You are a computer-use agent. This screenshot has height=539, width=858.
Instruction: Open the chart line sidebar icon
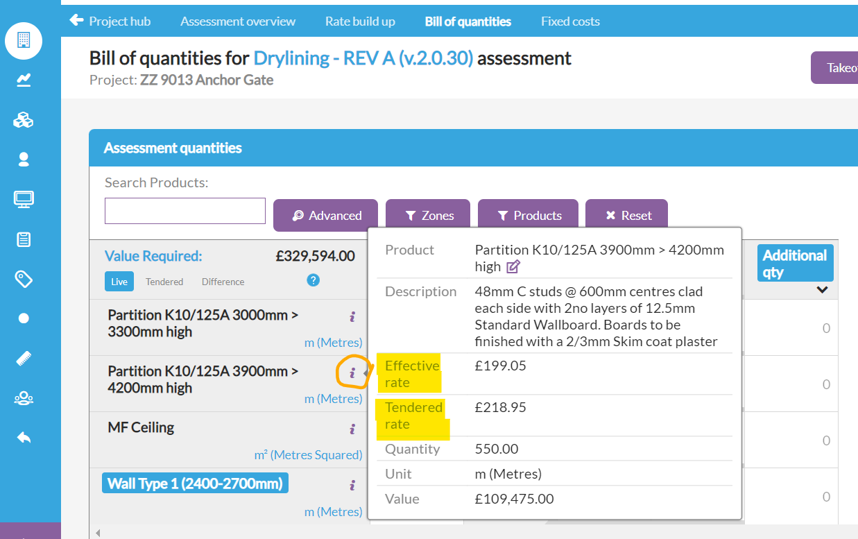pos(24,80)
